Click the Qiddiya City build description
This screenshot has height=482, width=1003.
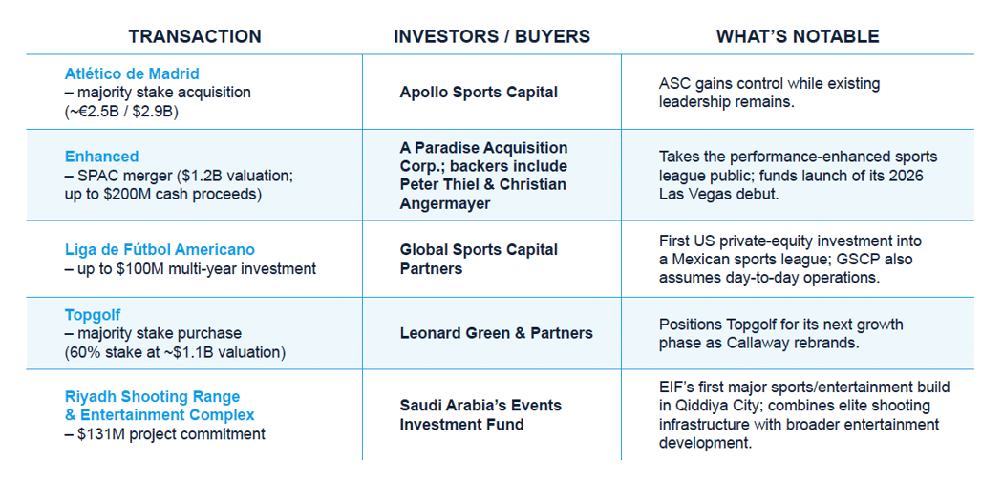coord(803,414)
